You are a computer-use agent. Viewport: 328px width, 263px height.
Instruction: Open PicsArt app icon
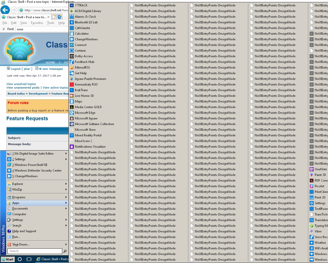point(312,186)
